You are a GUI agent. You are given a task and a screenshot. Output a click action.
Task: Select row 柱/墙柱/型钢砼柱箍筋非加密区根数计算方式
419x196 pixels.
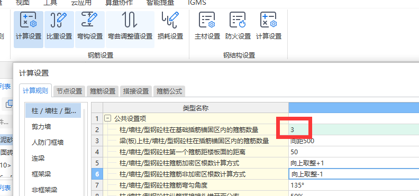[x=196, y=174]
